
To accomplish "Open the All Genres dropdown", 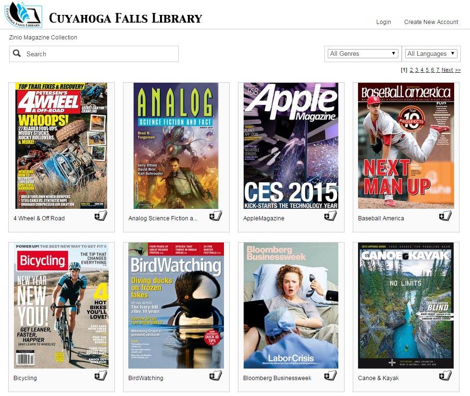I will 363,54.
